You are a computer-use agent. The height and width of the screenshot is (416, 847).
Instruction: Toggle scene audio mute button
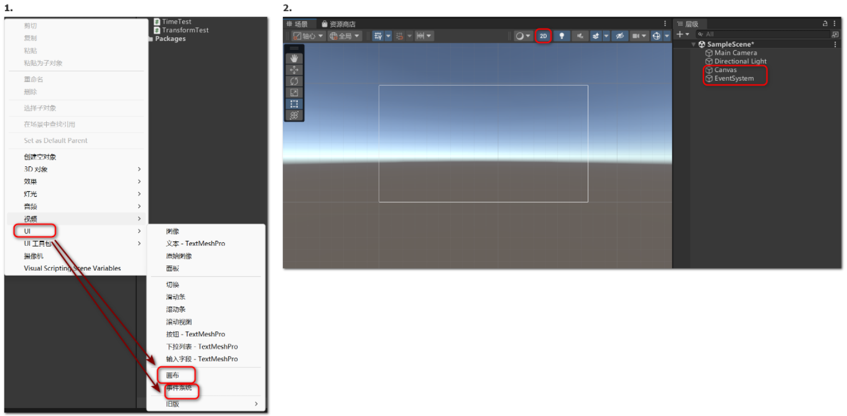click(580, 36)
